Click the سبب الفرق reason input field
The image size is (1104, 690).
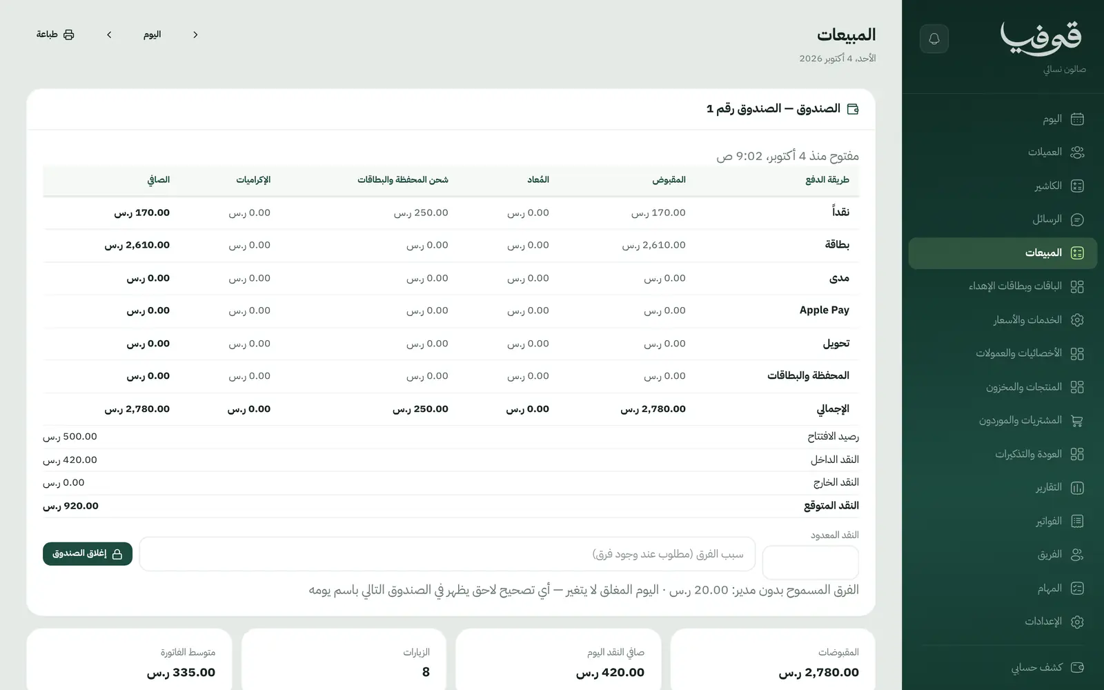447,554
